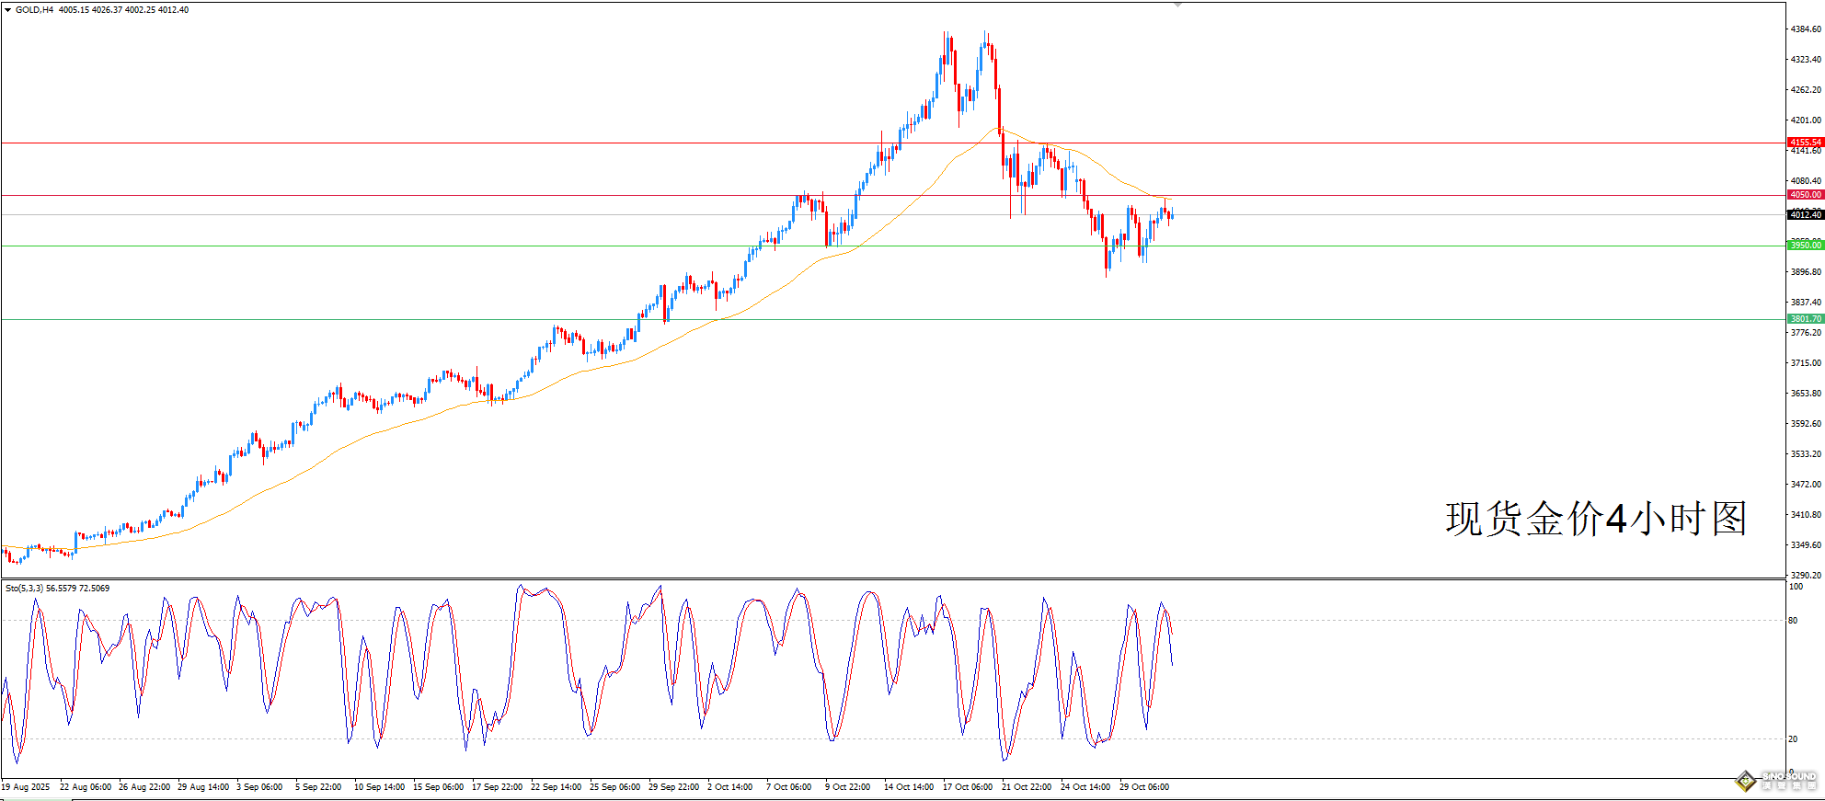
Task: Click the 17 Oct 06:00 date label
Action: pyautogui.click(x=967, y=787)
